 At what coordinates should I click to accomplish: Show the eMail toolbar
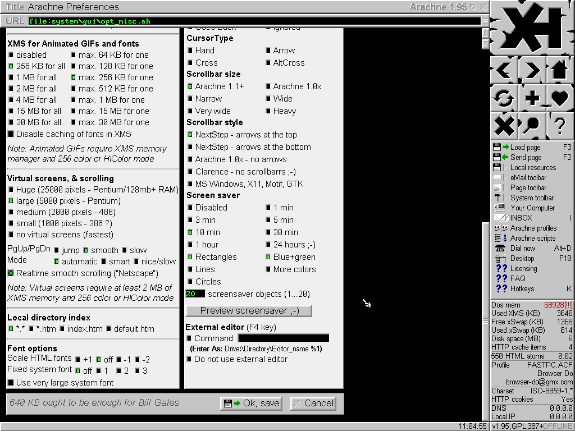[528, 178]
